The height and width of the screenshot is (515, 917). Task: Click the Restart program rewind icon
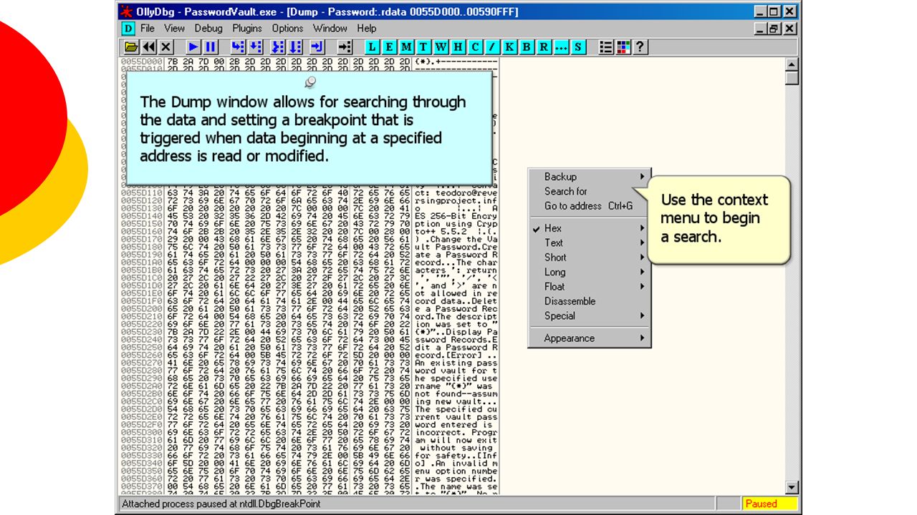click(149, 47)
